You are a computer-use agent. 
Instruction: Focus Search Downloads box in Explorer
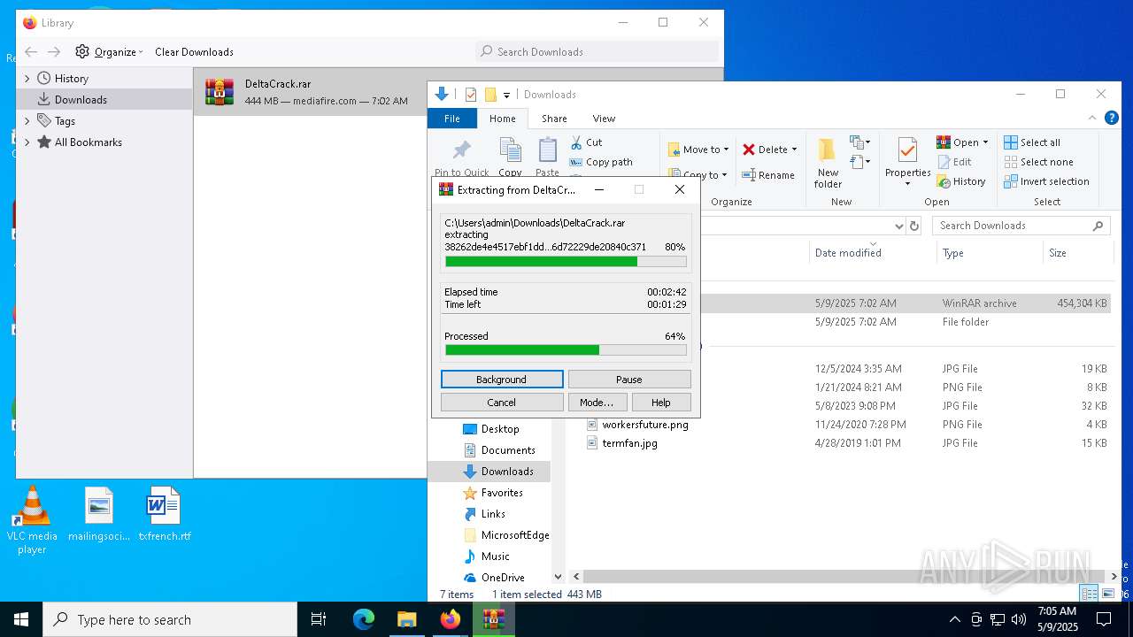(x=1021, y=226)
